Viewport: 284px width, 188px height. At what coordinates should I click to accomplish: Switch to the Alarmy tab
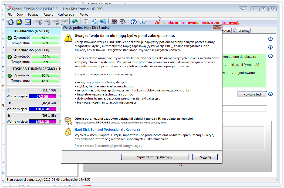pos(242,31)
